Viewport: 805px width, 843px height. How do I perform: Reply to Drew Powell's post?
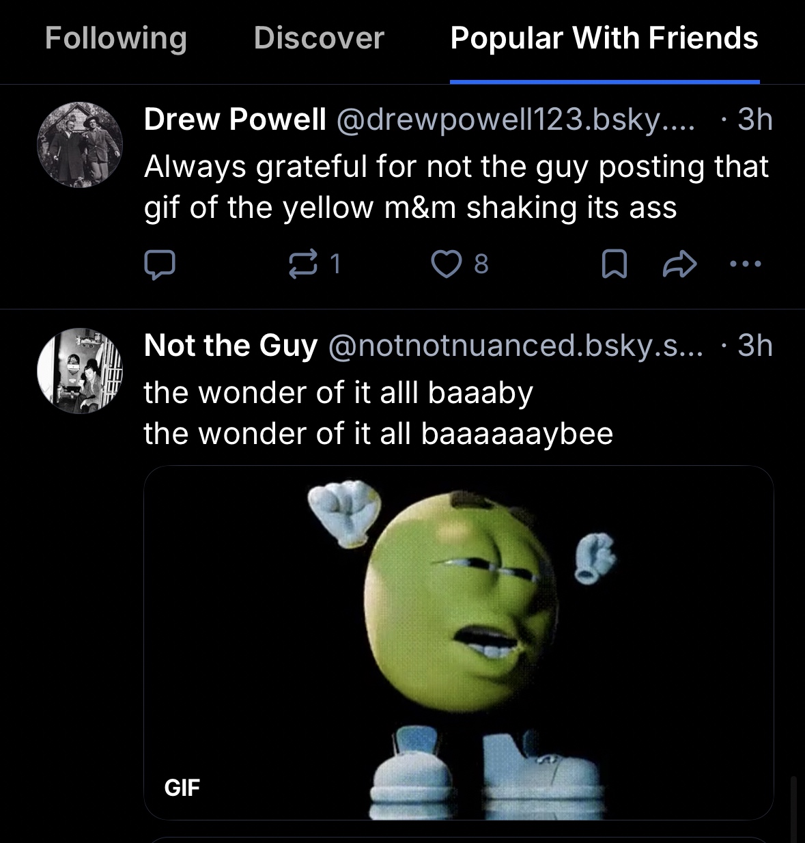160,265
